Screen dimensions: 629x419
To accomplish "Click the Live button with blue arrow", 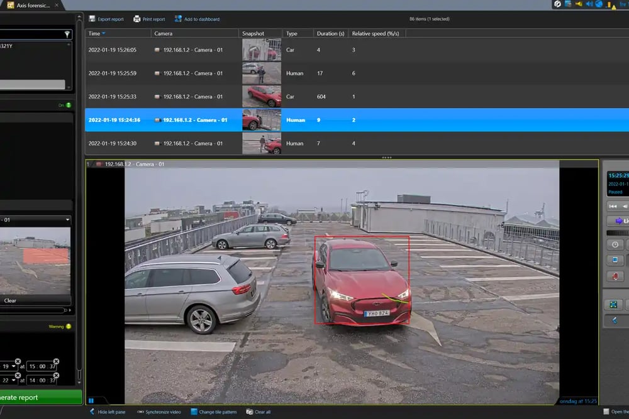I will 620,221.
